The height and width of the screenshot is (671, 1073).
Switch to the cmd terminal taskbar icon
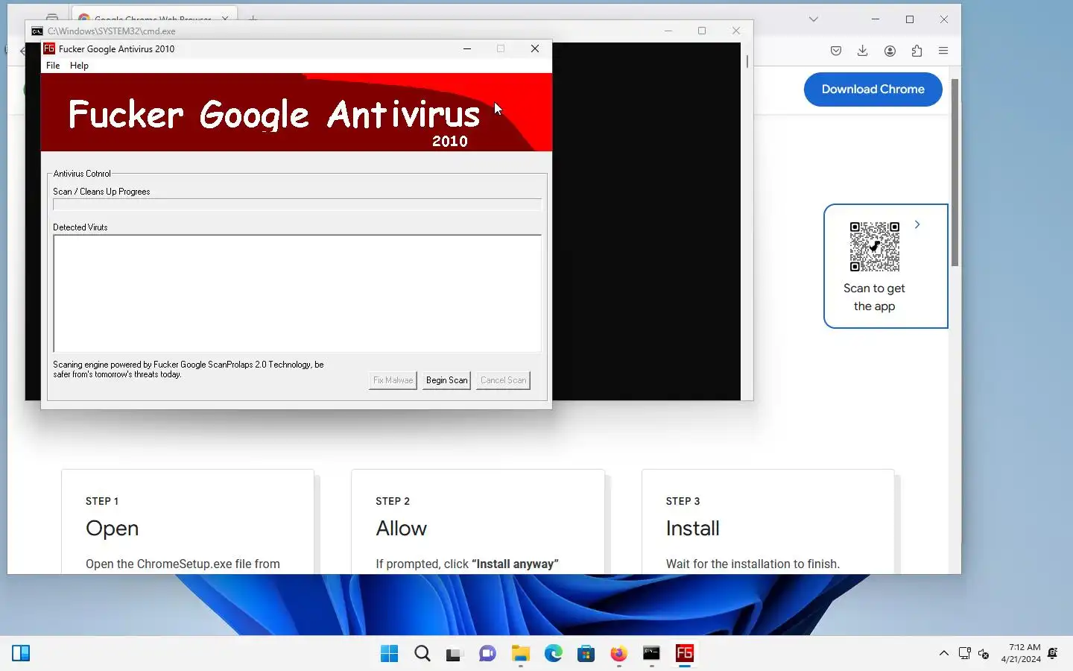pyautogui.click(x=651, y=654)
